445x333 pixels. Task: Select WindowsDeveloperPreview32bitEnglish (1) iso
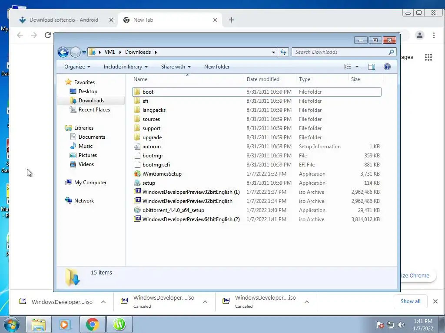pos(256,192)
